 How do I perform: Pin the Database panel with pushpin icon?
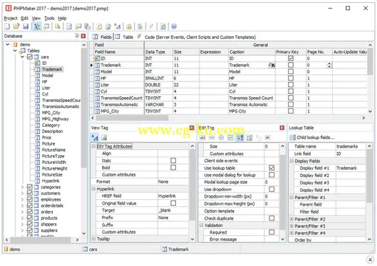point(77,36)
